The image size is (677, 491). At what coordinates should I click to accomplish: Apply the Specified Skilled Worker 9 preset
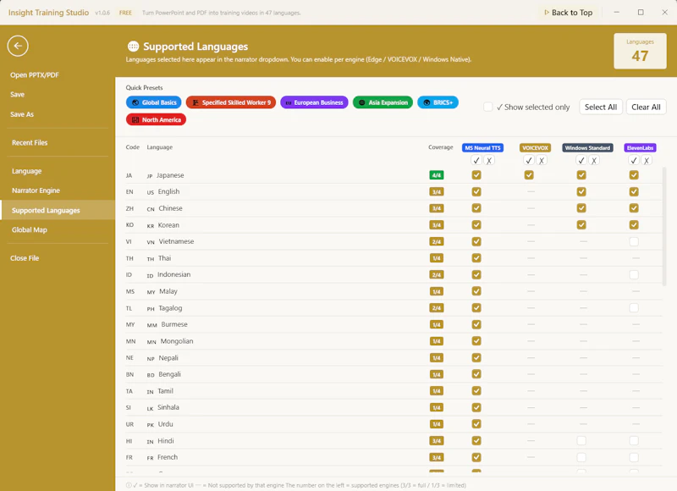pyautogui.click(x=231, y=102)
